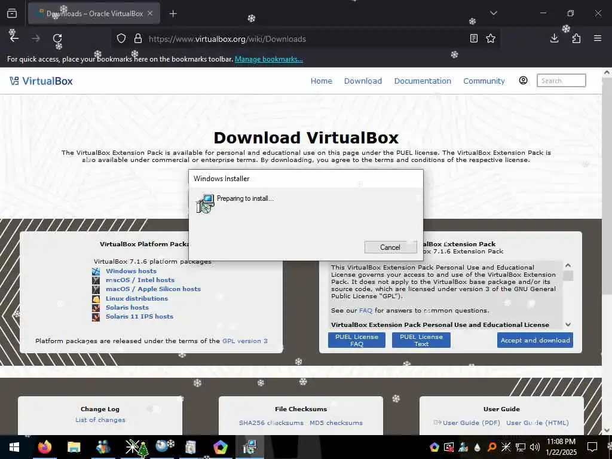
Task: Open the Solaris 11 IPS hosts link
Action: 139,316
